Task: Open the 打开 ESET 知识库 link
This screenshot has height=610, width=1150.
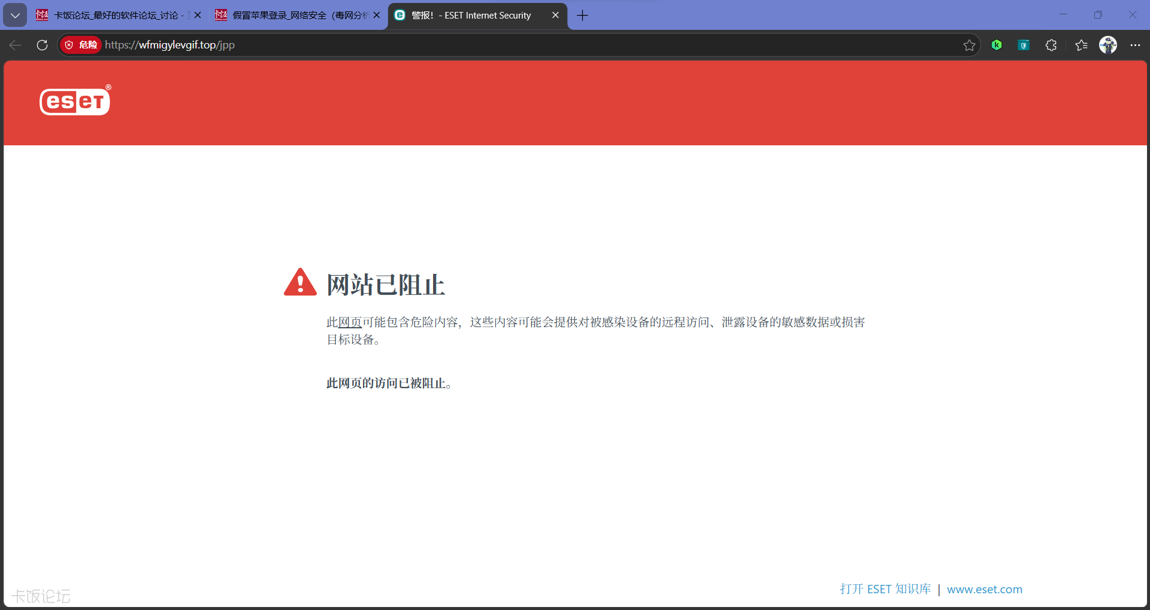Action: [x=885, y=589]
